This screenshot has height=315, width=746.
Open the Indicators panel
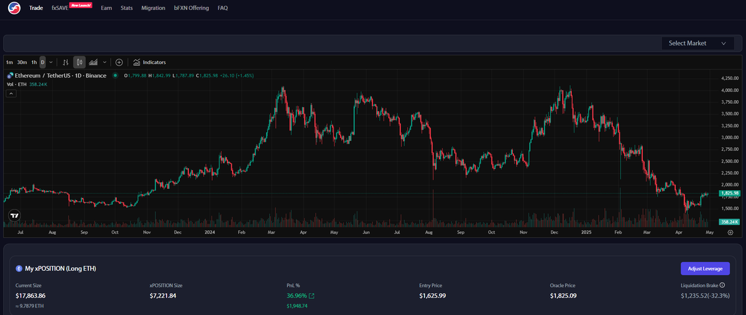point(149,62)
